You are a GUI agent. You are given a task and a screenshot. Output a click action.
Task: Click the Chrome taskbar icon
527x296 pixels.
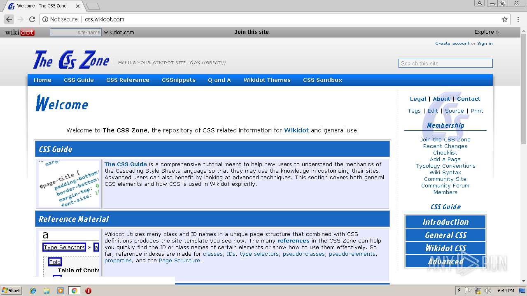[74, 291]
